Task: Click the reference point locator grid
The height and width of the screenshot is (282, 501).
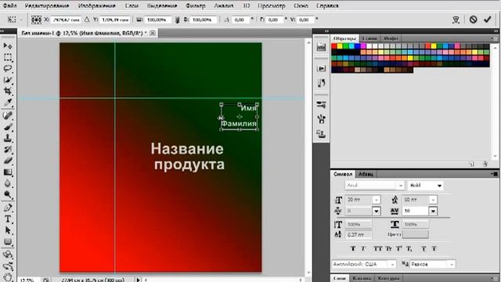Action: [x=36, y=20]
